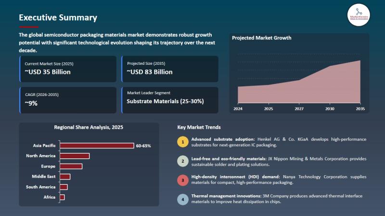Click the number 4 trend badge
This screenshot has width=385, height=216.
(x=182, y=199)
